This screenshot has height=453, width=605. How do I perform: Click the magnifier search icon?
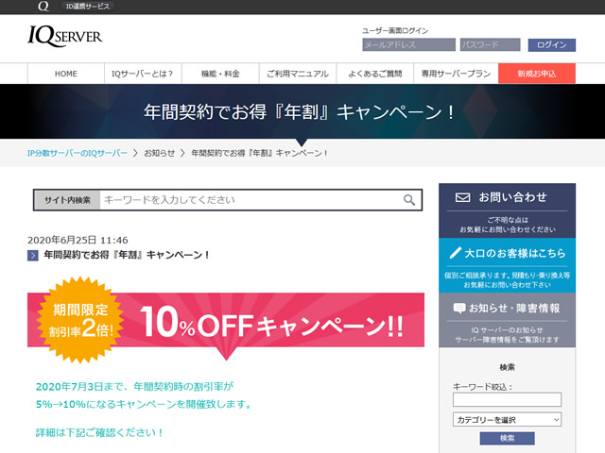(x=409, y=200)
